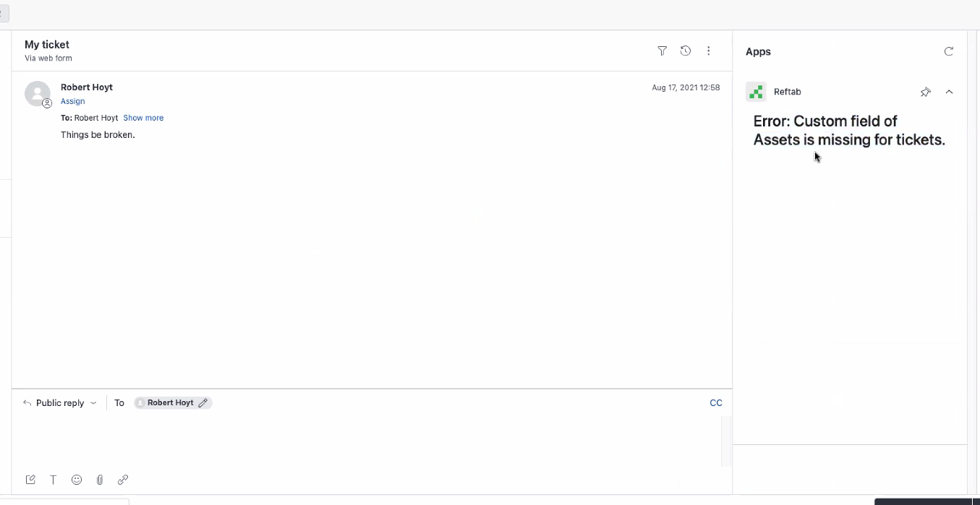Open the ticket events history icon
The height and width of the screenshot is (505, 980).
[686, 51]
